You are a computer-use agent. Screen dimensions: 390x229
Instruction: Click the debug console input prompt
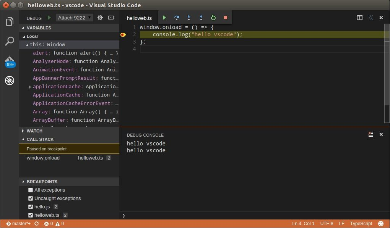pyautogui.click(x=254, y=216)
